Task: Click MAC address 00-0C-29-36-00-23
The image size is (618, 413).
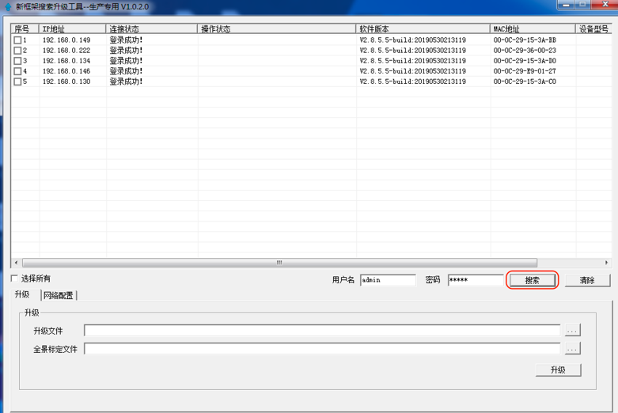Action: point(525,51)
